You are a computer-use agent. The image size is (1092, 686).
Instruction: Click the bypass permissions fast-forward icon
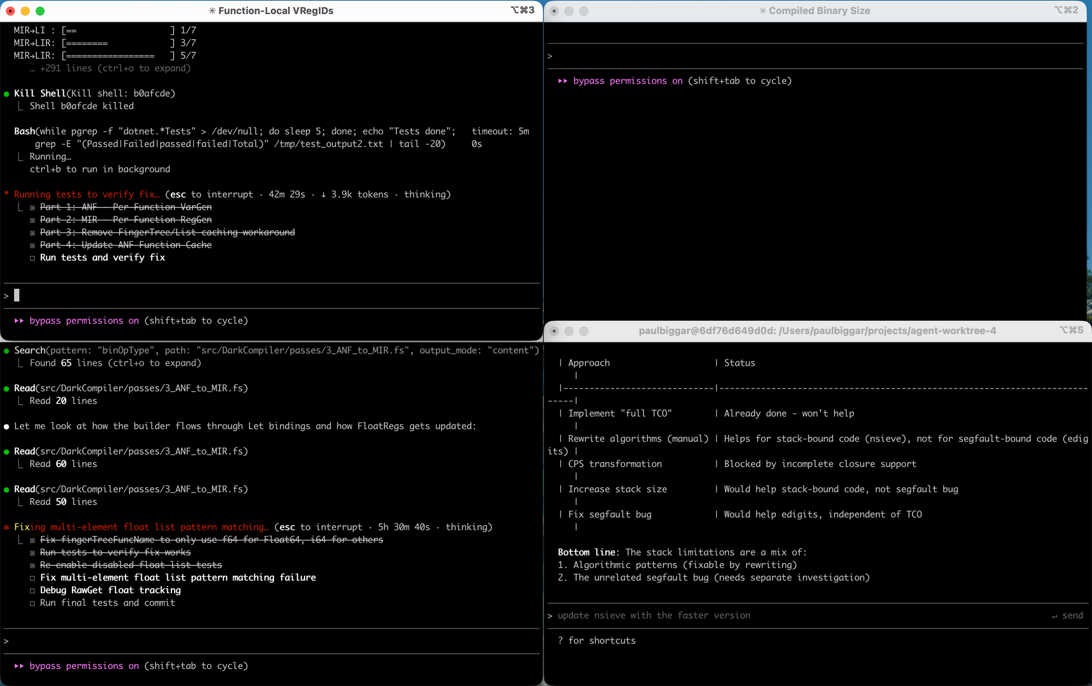(x=19, y=321)
